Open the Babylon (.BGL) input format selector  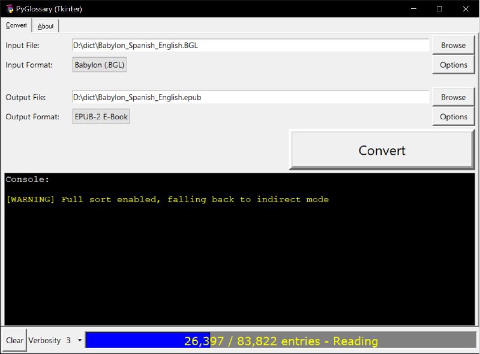(100, 65)
